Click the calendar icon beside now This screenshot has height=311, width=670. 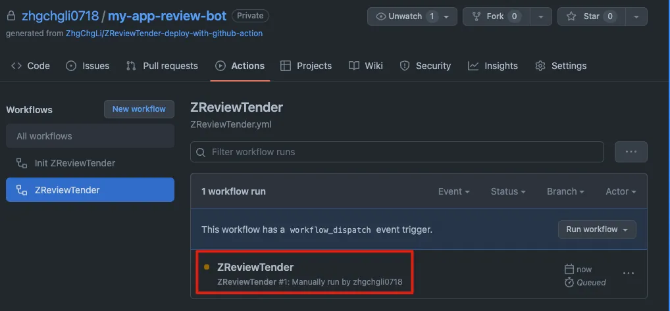(x=569, y=269)
